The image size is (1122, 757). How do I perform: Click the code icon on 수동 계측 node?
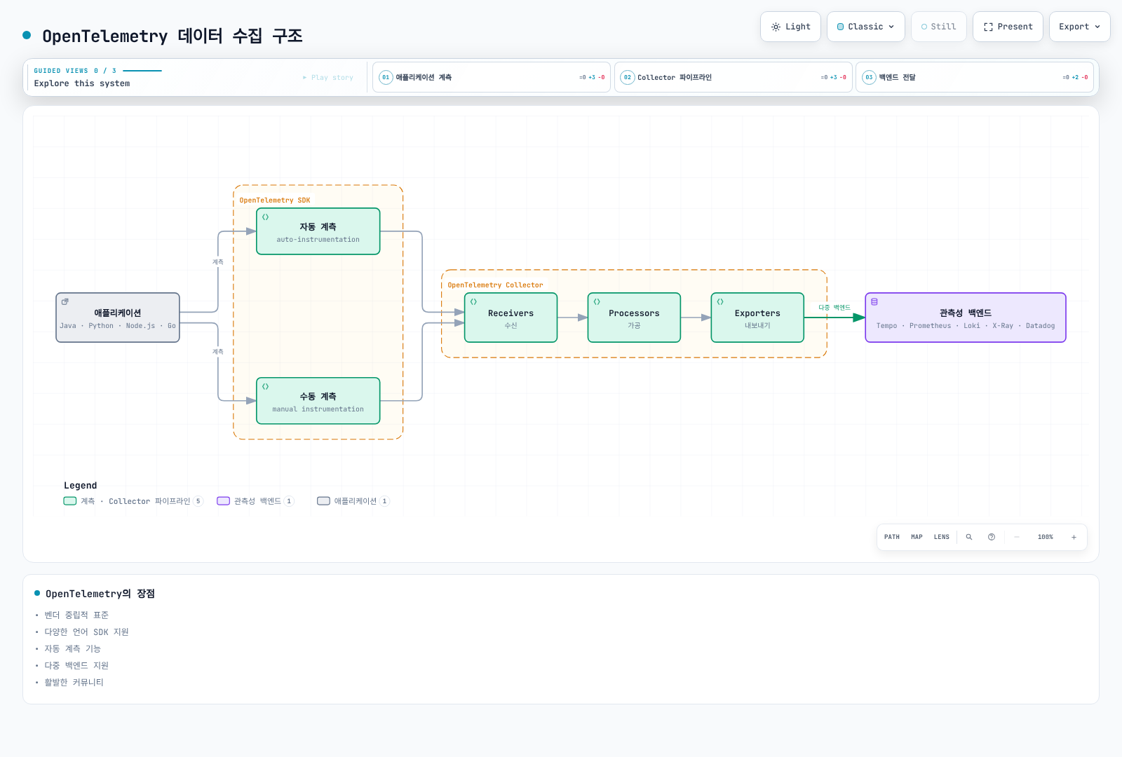point(266,387)
